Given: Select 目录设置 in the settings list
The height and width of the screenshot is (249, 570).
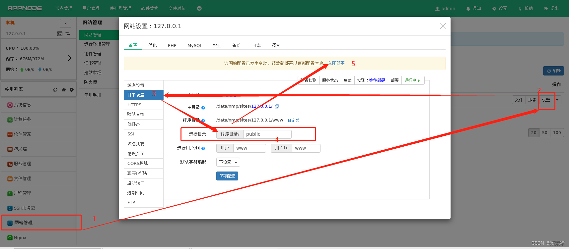Looking at the screenshot, I should coord(143,95).
